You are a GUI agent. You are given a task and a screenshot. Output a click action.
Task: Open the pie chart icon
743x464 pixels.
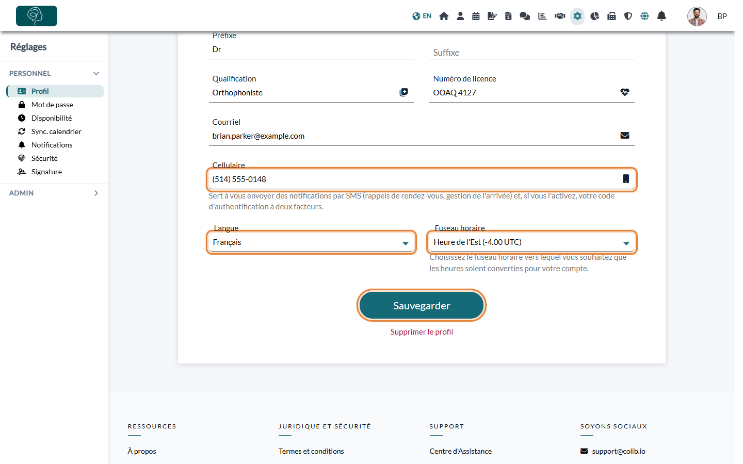(x=595, y=16)
